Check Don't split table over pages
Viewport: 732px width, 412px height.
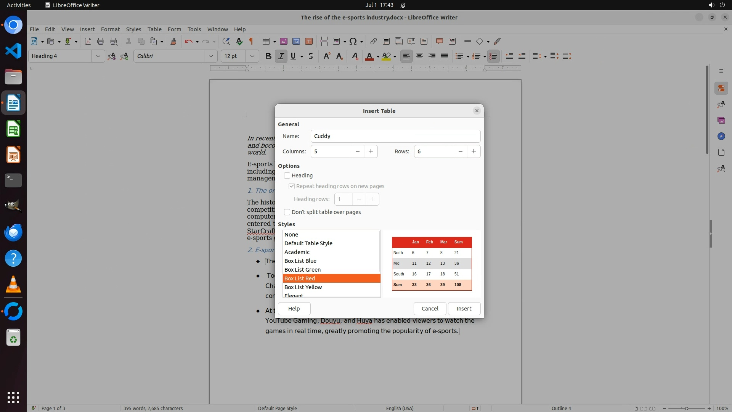click(287, 212)
